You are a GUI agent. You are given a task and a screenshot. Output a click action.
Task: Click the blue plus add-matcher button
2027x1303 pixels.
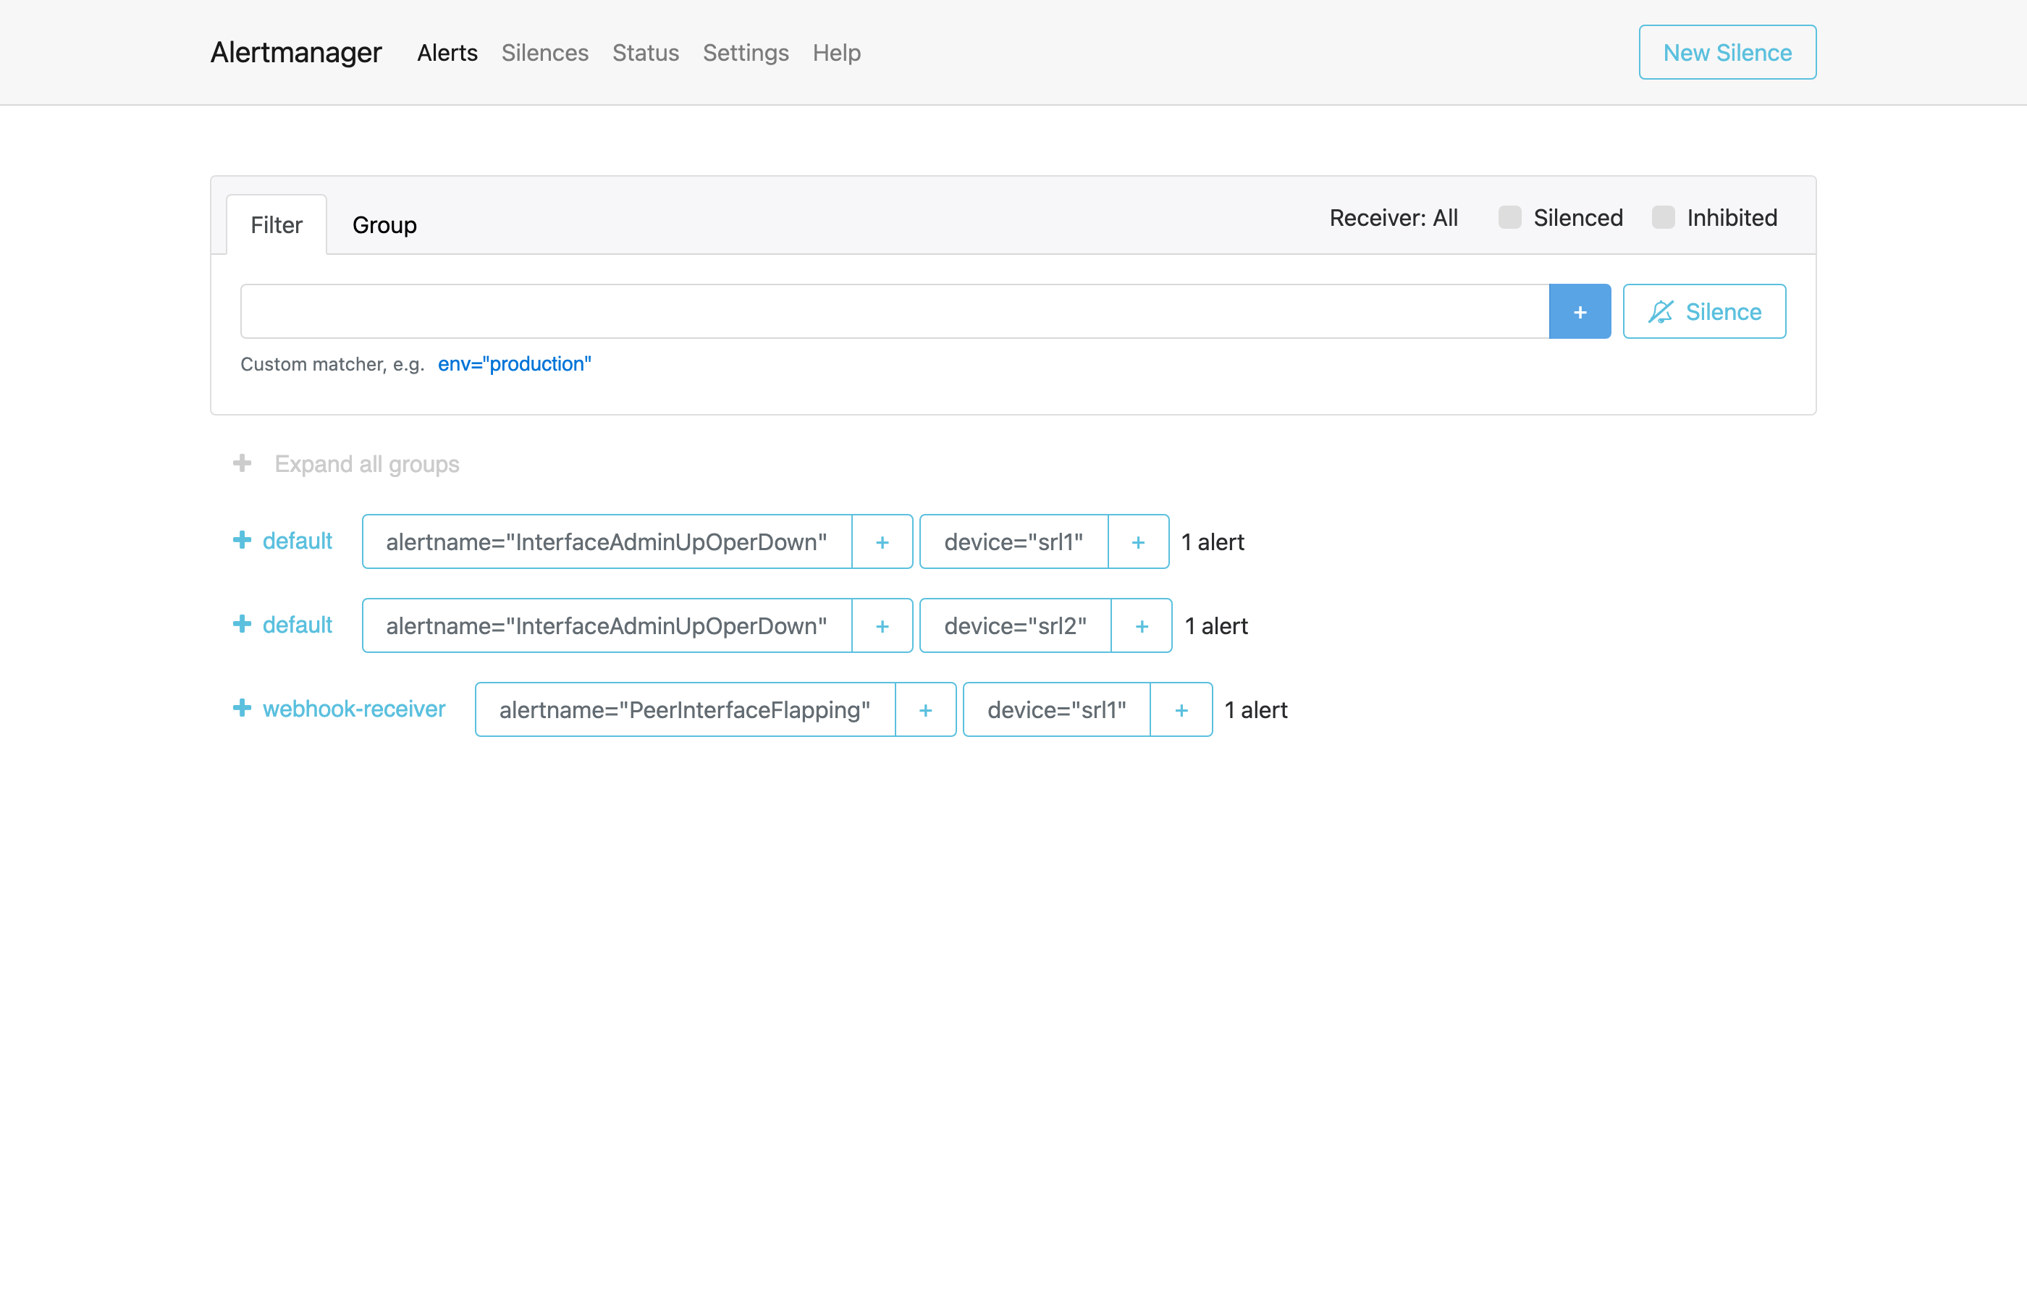pos(1580,311)
